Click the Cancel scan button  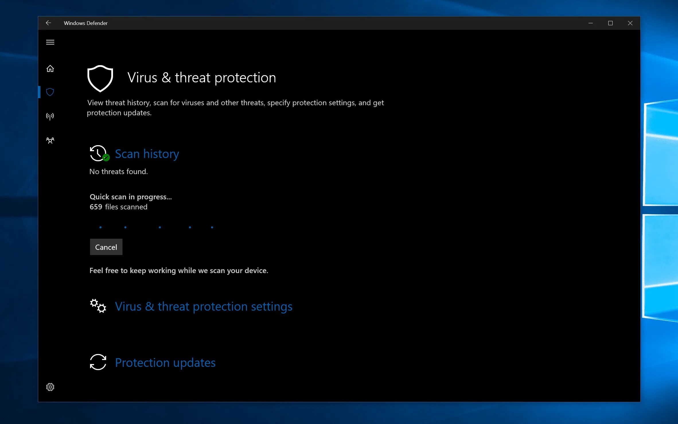tap(106, 247)
